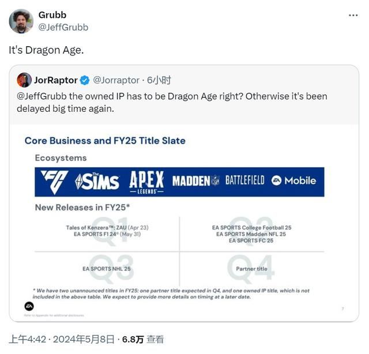Open the @JeffGrubb handle link
Image resolution: width=369 pixels, height=354 pixels.
click(63, 27)
